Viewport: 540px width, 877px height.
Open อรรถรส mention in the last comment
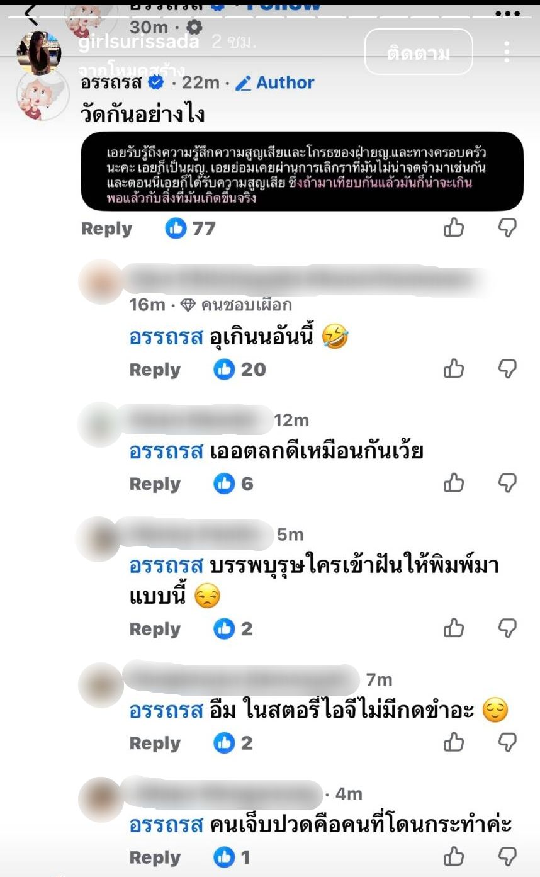(x=166, y=825)
